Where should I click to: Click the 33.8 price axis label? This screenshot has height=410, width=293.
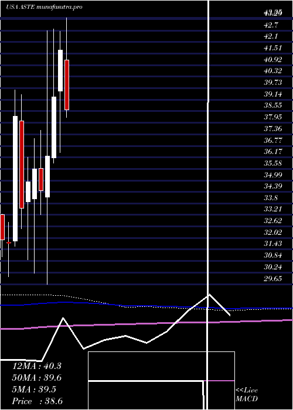point(271,198)
